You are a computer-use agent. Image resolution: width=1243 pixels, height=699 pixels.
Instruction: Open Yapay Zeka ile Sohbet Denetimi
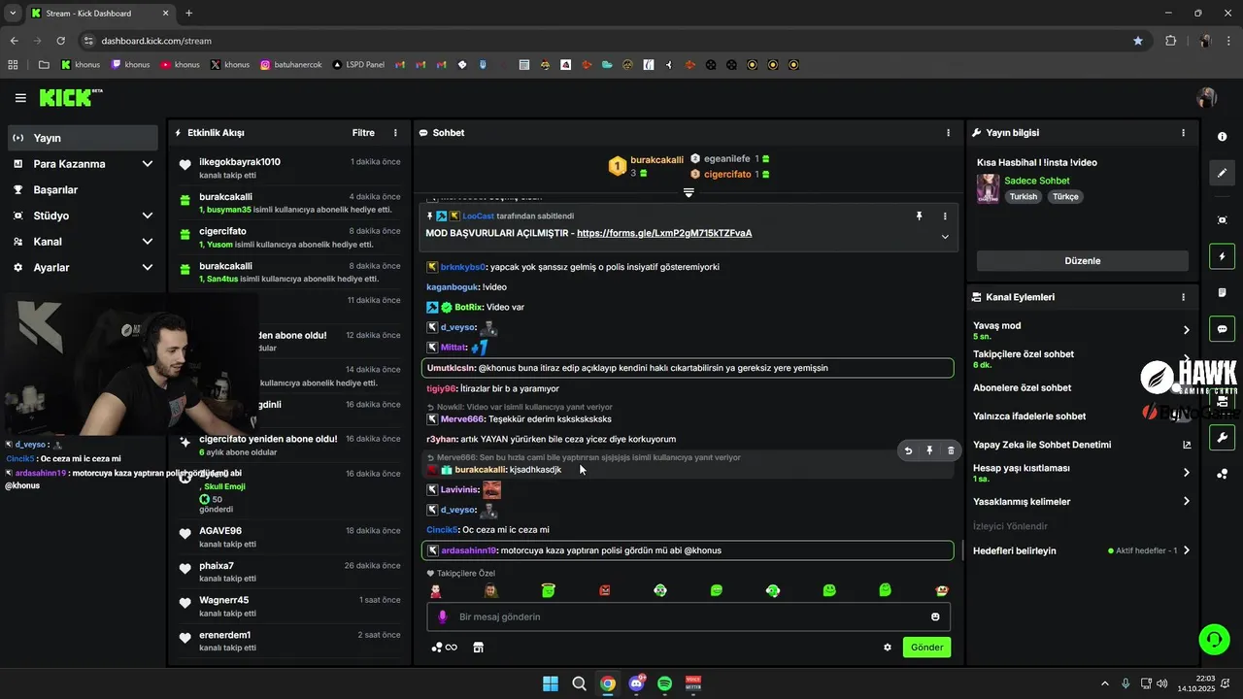point(1081,445)
